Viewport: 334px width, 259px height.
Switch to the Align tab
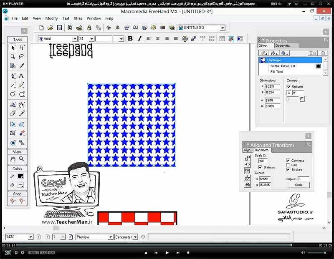[247, 150]
